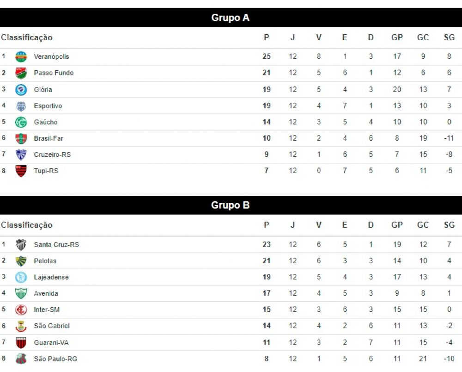This screenshot has height=372, width=462.
Task: Select the Grupo B header bar
Action: tap(231, 205)
